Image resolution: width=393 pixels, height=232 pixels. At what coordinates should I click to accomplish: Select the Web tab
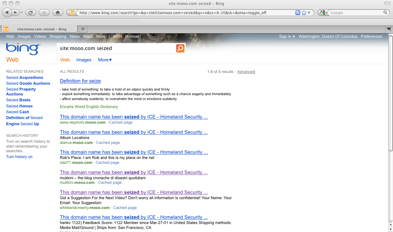(65, 60)
